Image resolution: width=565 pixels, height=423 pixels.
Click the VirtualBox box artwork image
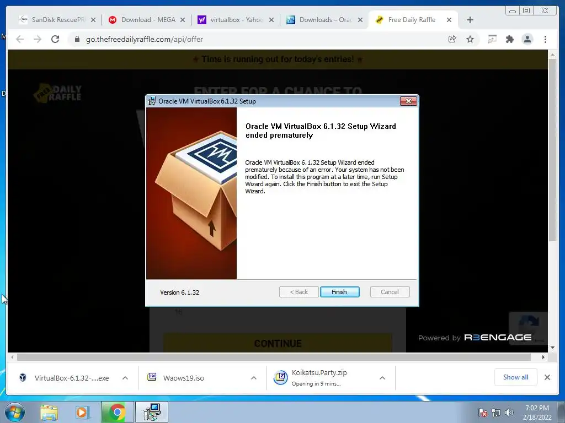pos(191,193)
